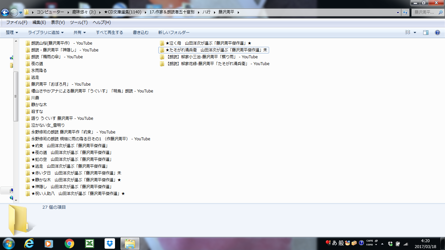
Task: Show hidden tray icons arrow
Action: pos(382,243)
